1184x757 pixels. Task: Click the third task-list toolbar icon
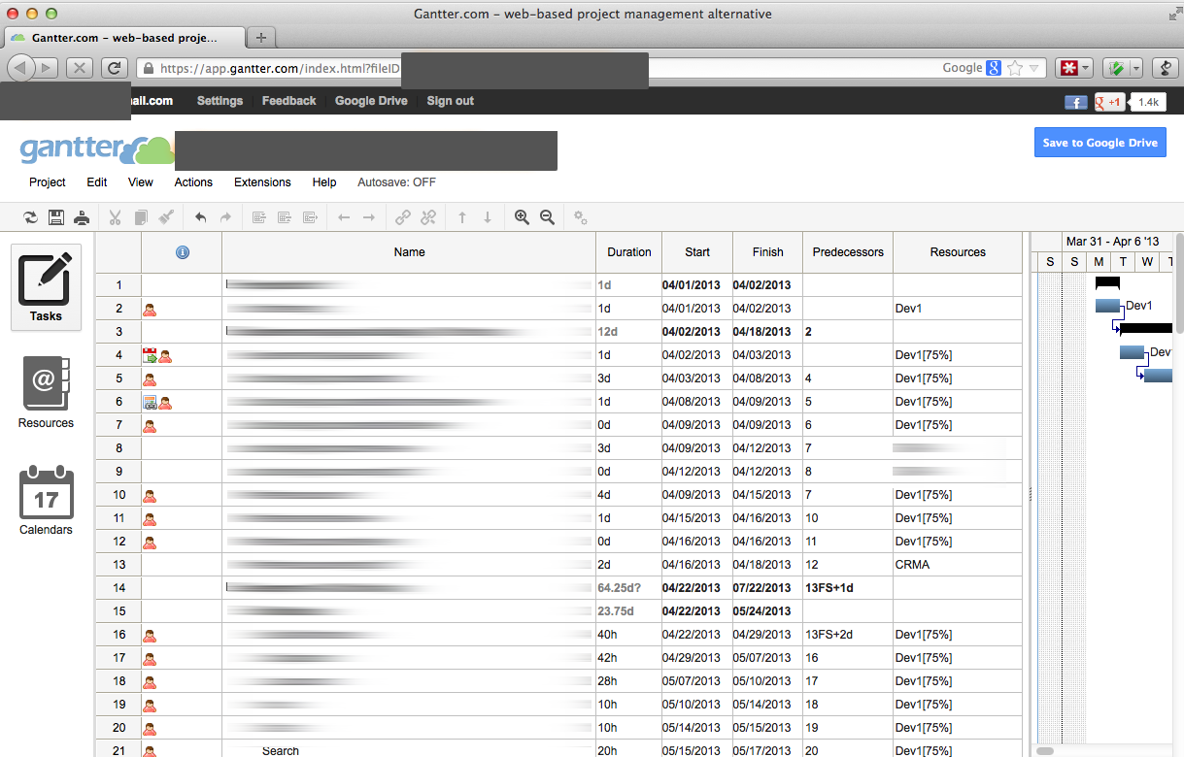tap(310, 217)
